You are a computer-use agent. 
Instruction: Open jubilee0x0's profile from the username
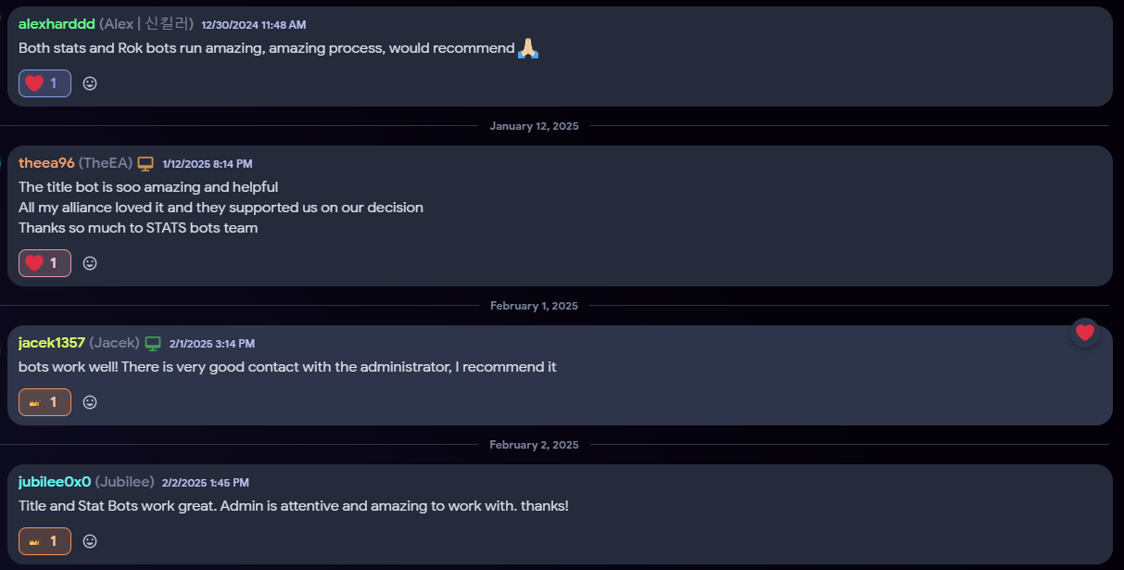(55, 482)
